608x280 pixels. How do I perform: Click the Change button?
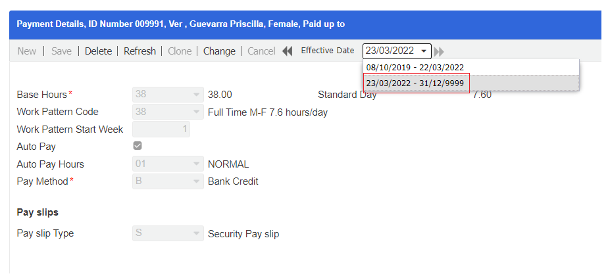pyautogui.click(x=219, y=51)
